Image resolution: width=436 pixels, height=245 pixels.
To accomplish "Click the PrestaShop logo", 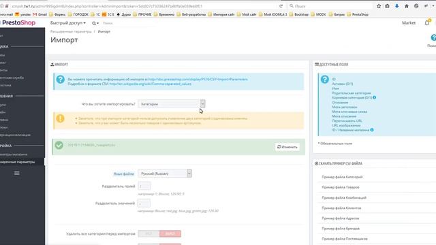I will (x=18, y=22).
